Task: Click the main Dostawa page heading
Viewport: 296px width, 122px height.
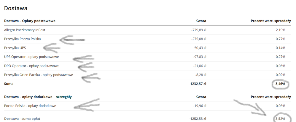Action: 16,8
